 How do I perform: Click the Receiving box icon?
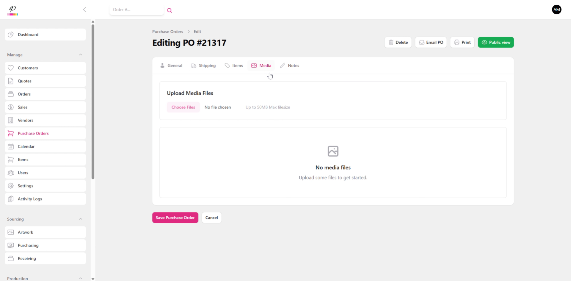point(11,258)
